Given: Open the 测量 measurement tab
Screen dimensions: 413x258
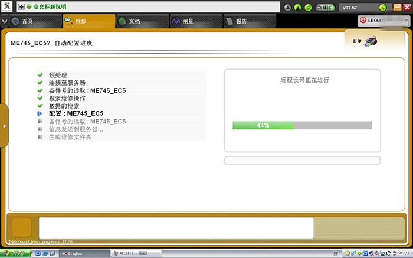Looking at the screenshot, I should coord(196,21).
